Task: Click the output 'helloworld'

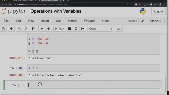Action: [x=40, y=58]
